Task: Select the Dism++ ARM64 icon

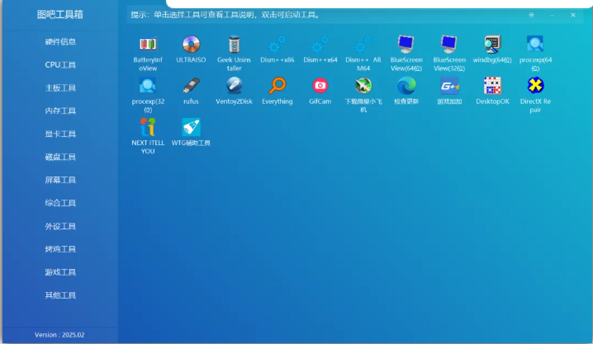Action: click(363, 45)
